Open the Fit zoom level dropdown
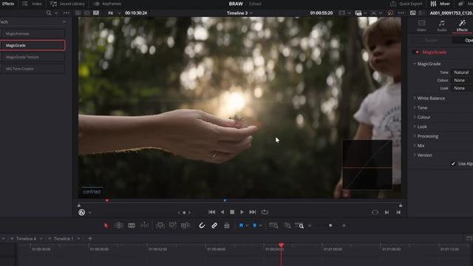 115,13
